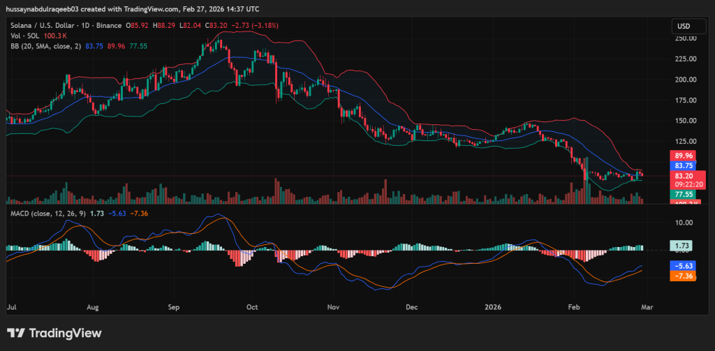This screenshot has height=351, width=715.
Task: Open the BB (20, SMA, close, 2) legend
Action: click(x=47, y=45)
